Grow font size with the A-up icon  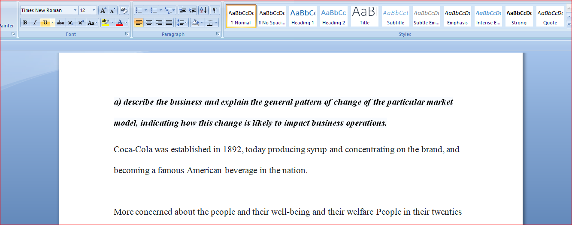pos(103,10)
